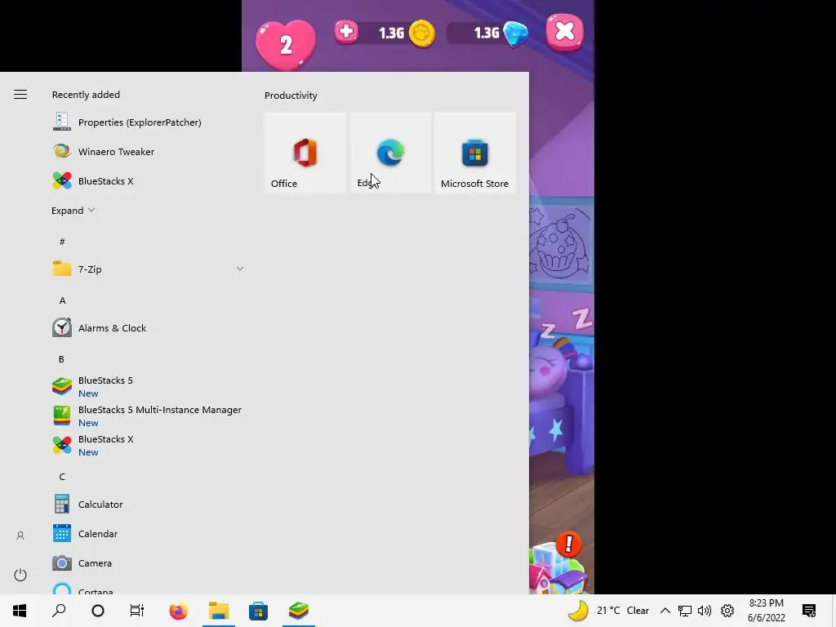Click the letter A section header
836x627 pixels.
click(x=62, y=300)
